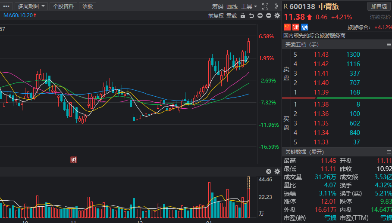This screenshot has height=223, width=392.
Task: Zoom out chart with minus icon
Action: pos(269,16)
